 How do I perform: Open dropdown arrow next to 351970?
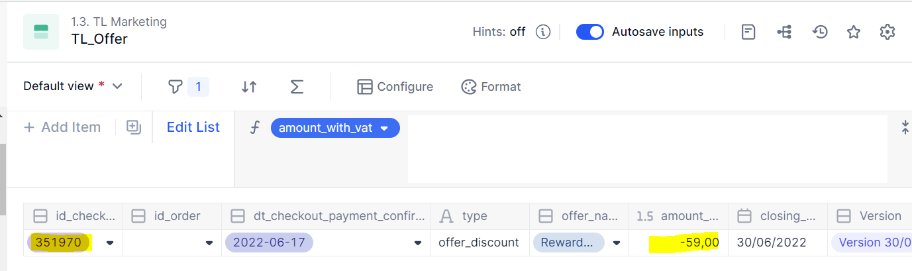[110, 243]
